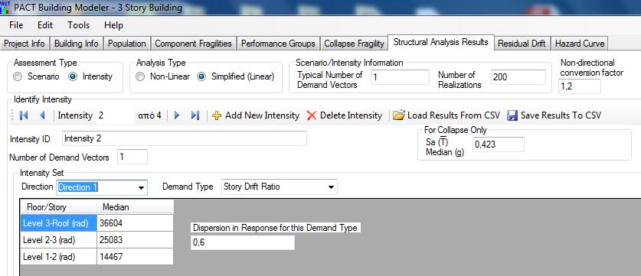Save results to CSV file

pos(554,115)
